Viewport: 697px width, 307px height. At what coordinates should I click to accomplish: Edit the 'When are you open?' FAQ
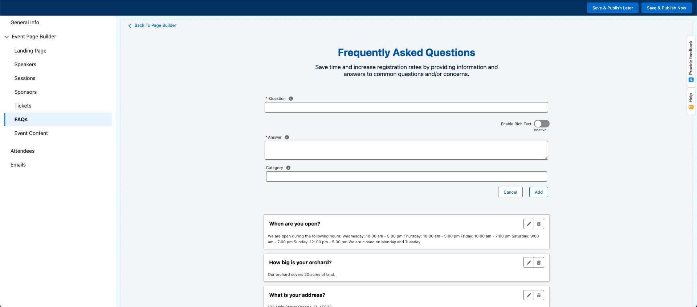click(529, 224)
